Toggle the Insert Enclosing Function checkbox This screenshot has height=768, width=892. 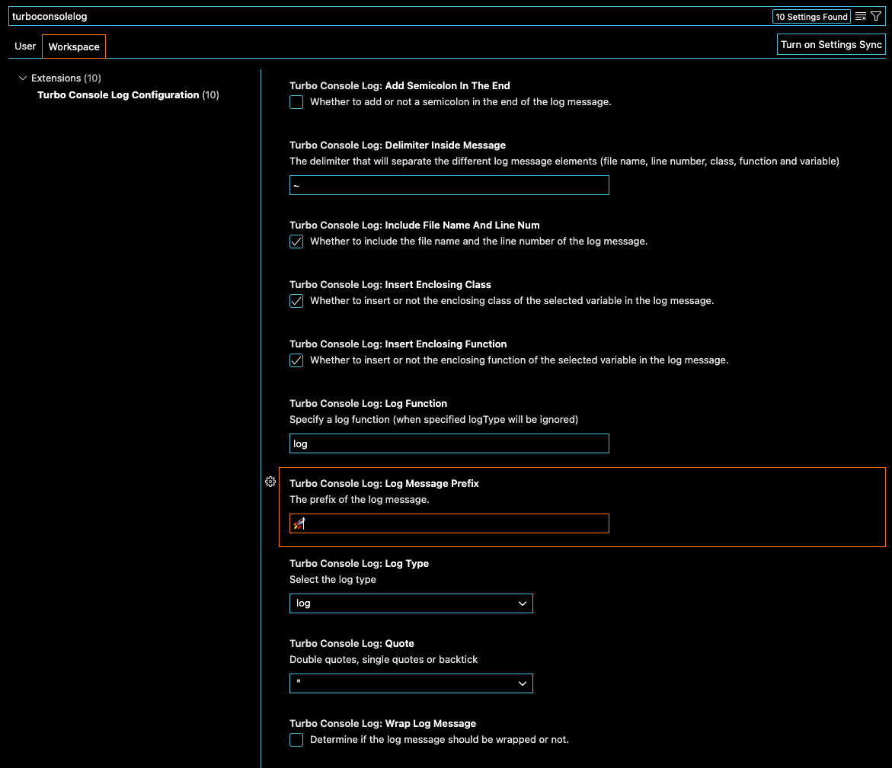pyautogui.click(x=296, y=360)
